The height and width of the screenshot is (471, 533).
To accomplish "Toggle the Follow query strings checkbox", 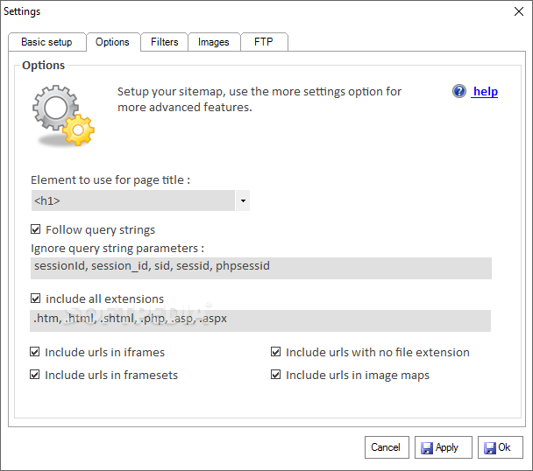I will 36,229.
